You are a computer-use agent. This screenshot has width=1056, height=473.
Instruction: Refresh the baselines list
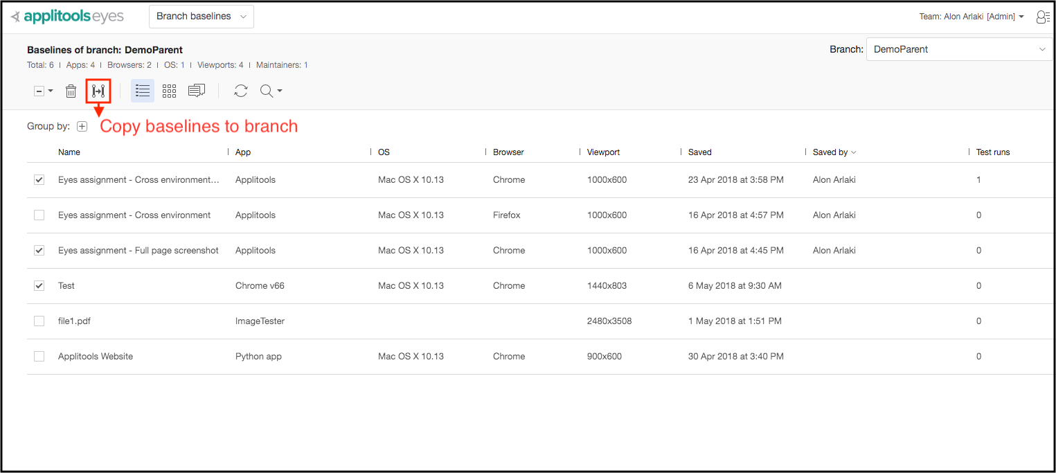coord(240,91)
